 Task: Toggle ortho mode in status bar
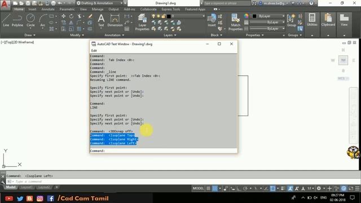click(239, 188)
